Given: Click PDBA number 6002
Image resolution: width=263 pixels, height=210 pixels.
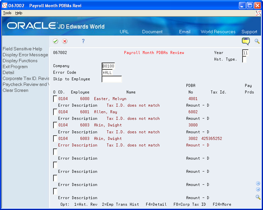Looking at the screenshot, I should point(193,112).
